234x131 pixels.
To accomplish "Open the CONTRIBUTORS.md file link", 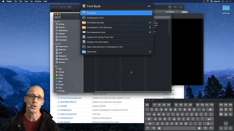I will [x=68, y=102].
